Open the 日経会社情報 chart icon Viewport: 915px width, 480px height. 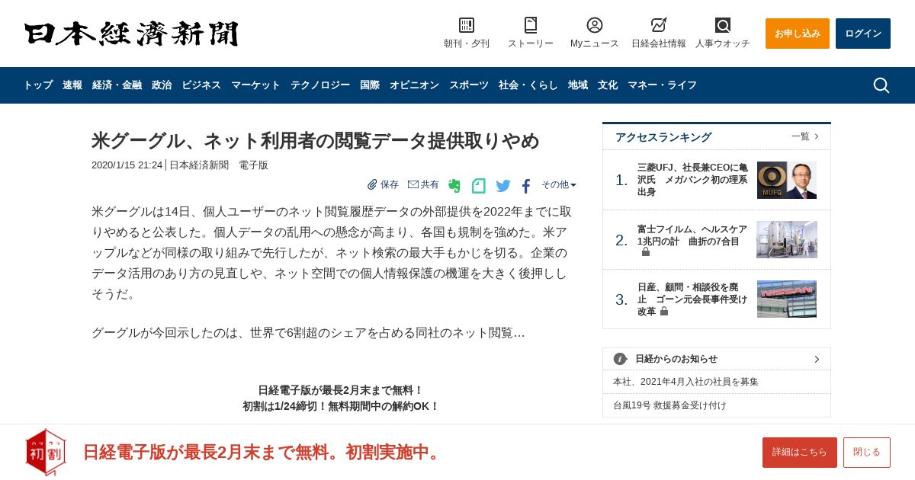click(x=659, y=25)
